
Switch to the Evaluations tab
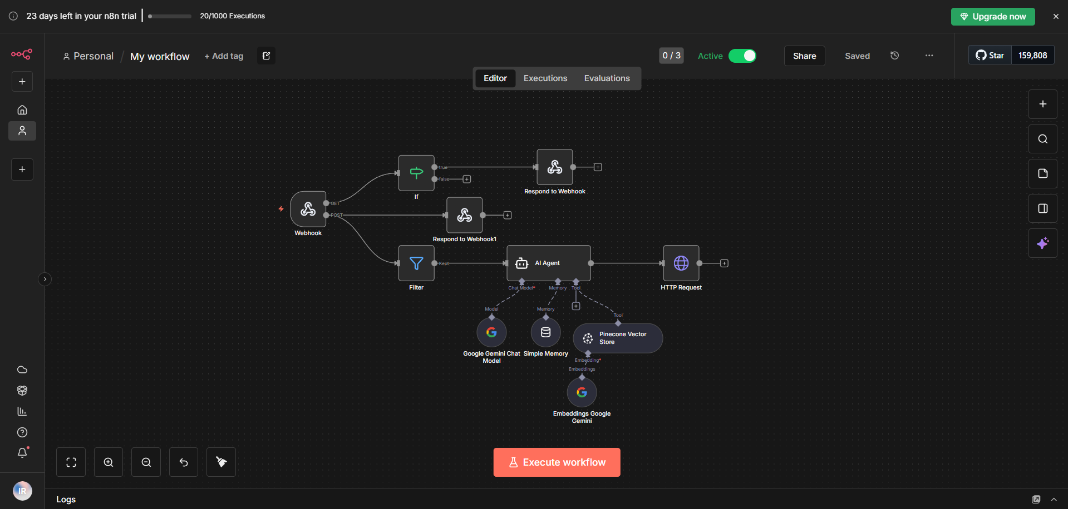tap(607, 78)
